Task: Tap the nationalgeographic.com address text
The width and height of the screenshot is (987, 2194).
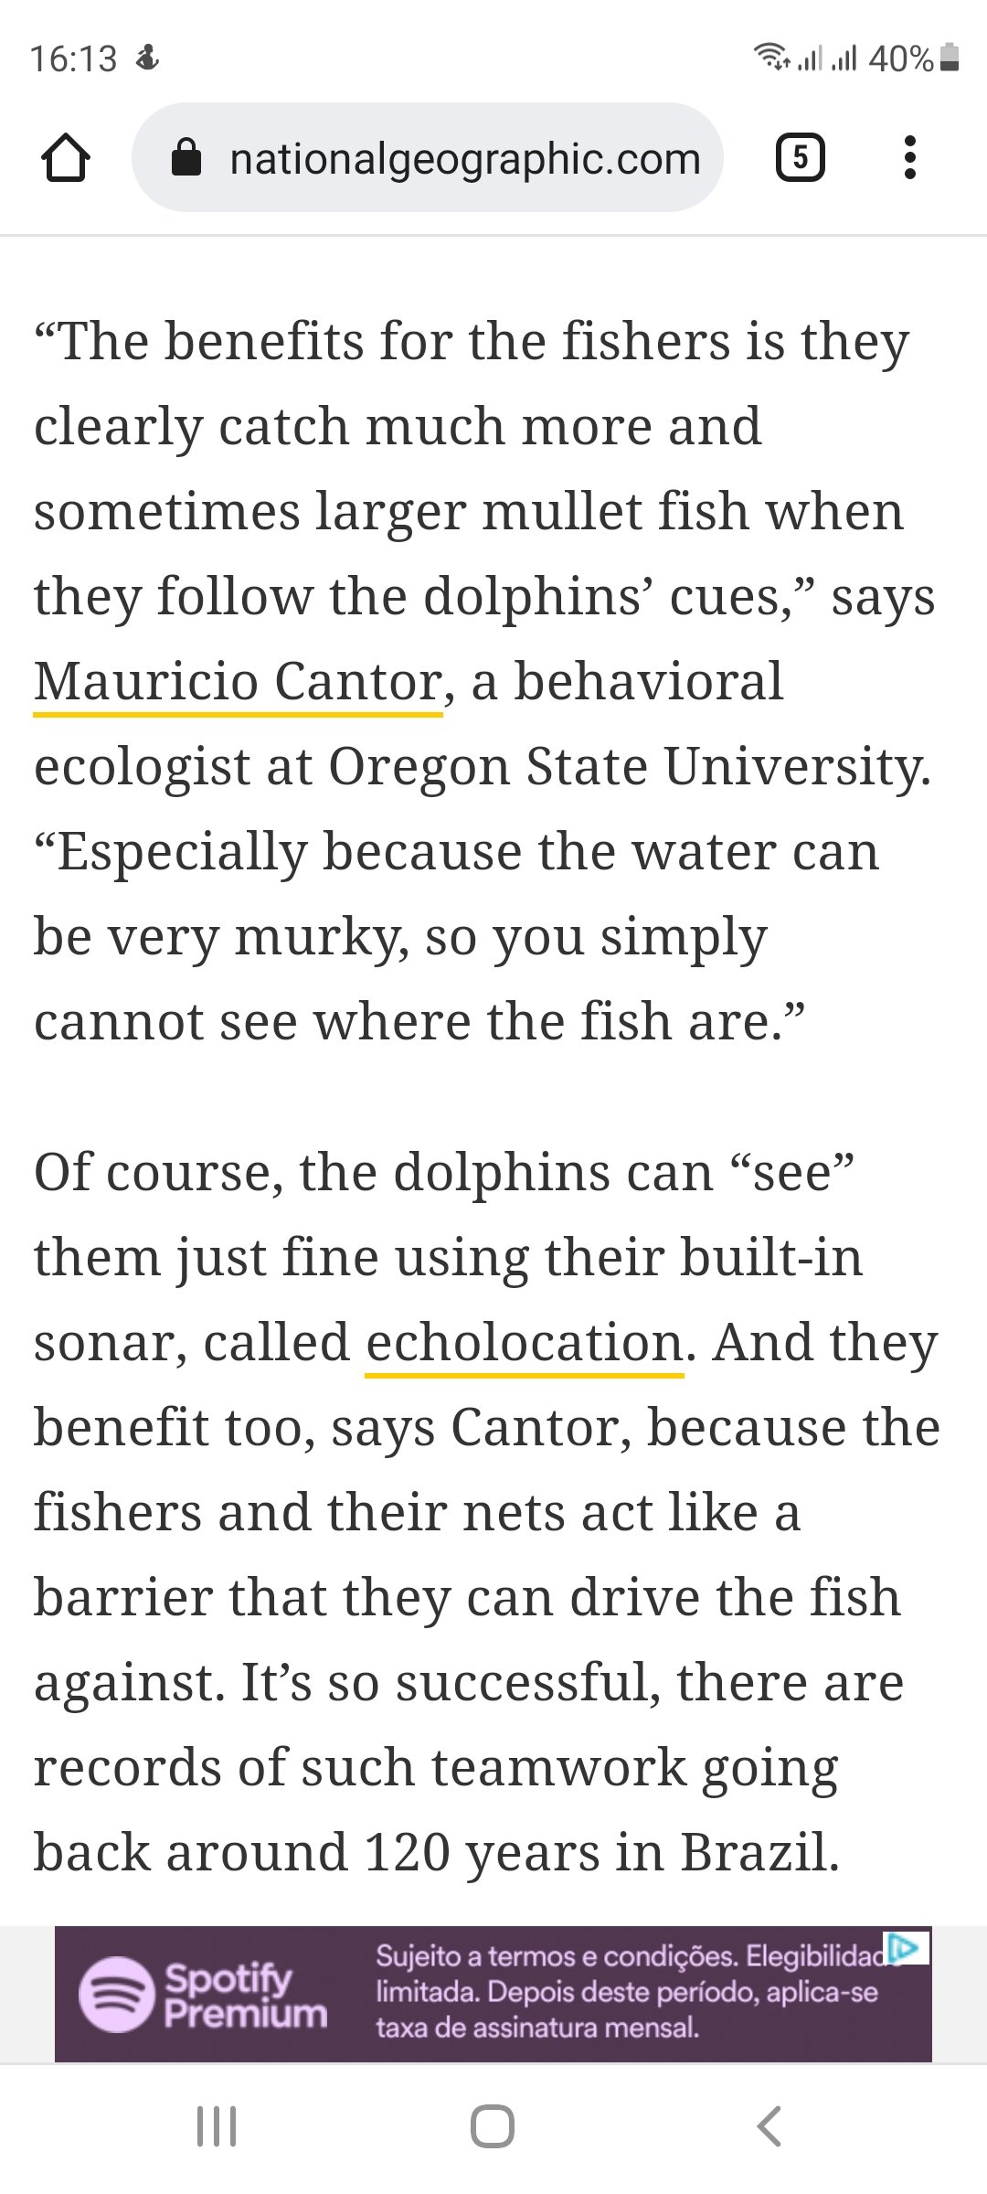Action: pos(464,159)
